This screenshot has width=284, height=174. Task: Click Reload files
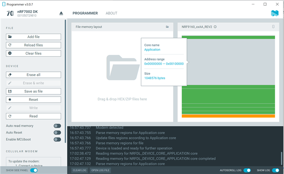[x=34, y=45]
